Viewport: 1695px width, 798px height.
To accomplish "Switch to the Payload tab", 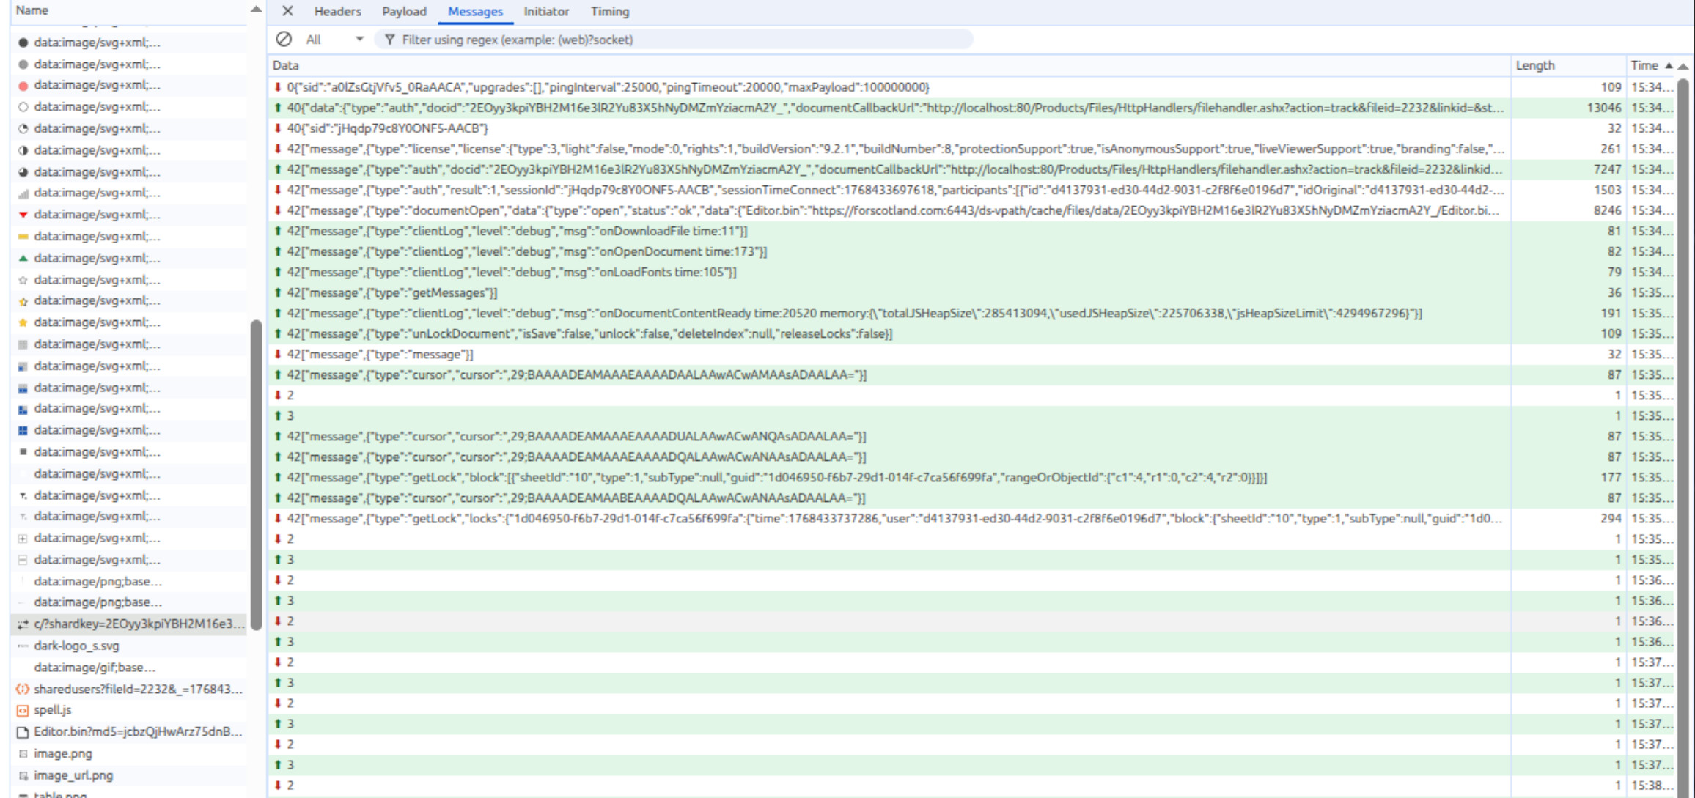I will (404, 12).
